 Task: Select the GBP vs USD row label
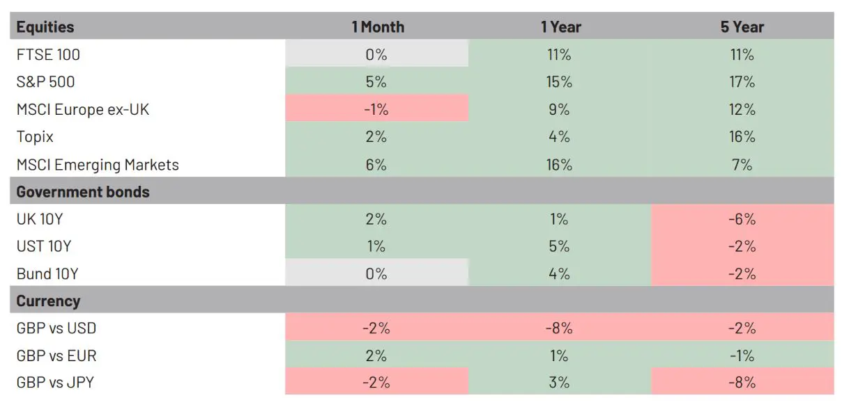61,328
